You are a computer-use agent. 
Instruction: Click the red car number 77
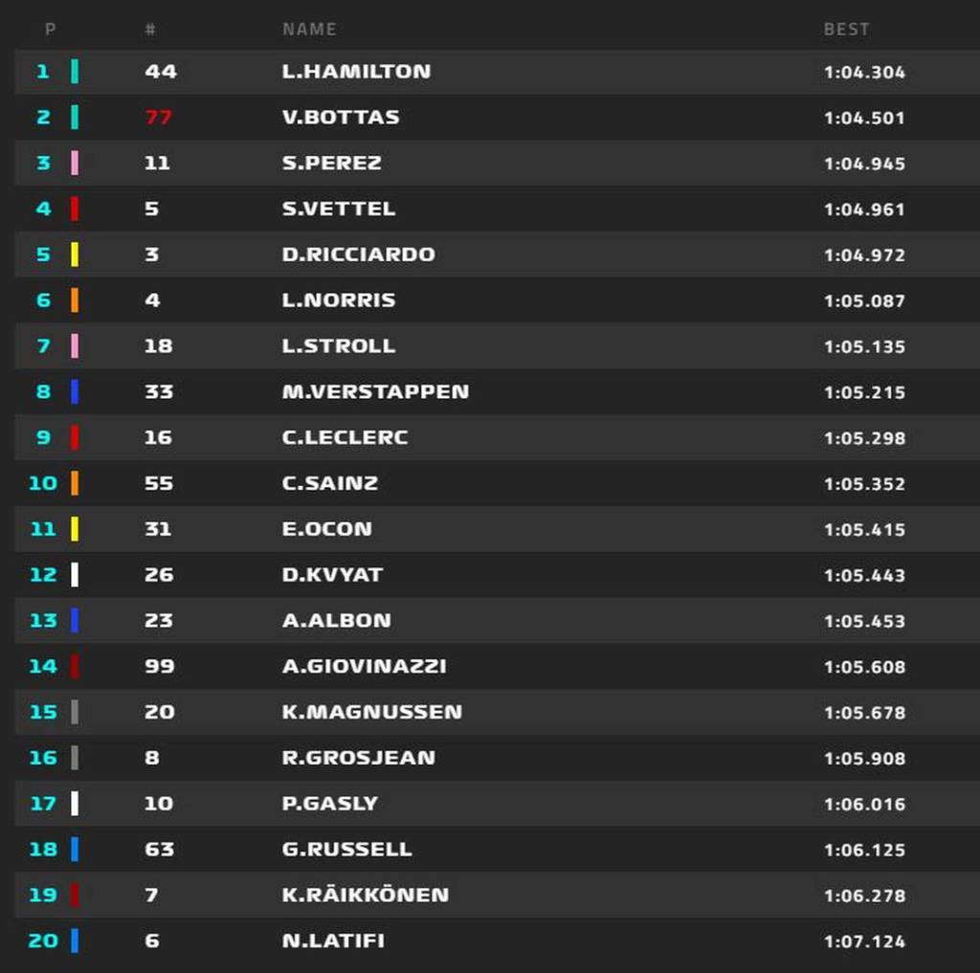click(159, 118)
